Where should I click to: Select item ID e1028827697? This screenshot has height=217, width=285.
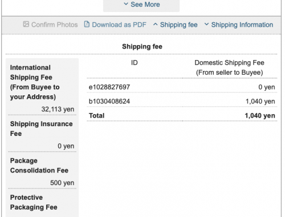(109, 87)
